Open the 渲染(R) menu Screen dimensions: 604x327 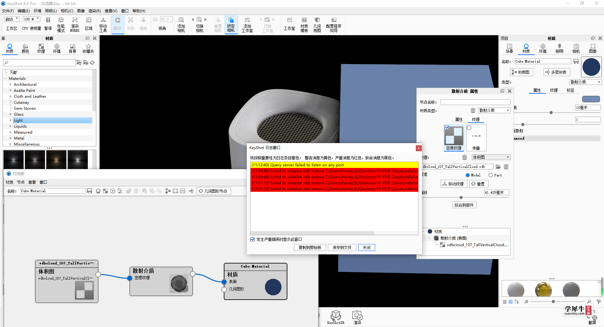click(94, 11)
